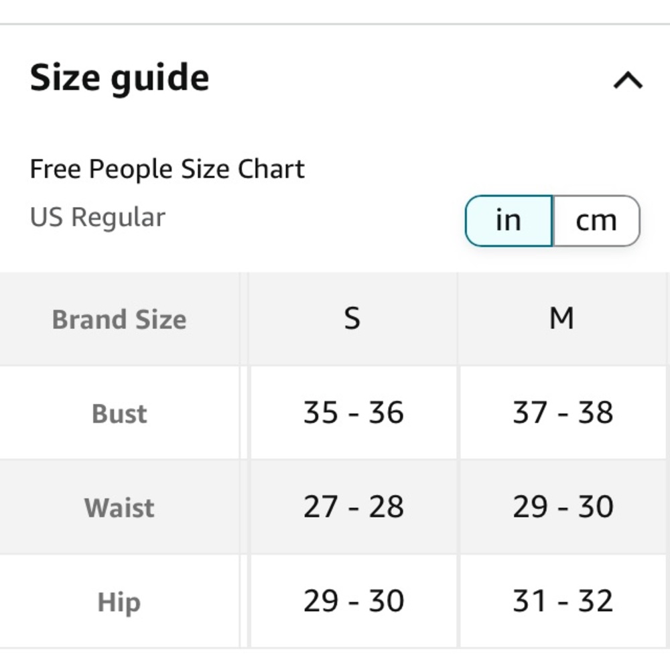Click the 37 - 38 bust value

(x=563, y=413)
